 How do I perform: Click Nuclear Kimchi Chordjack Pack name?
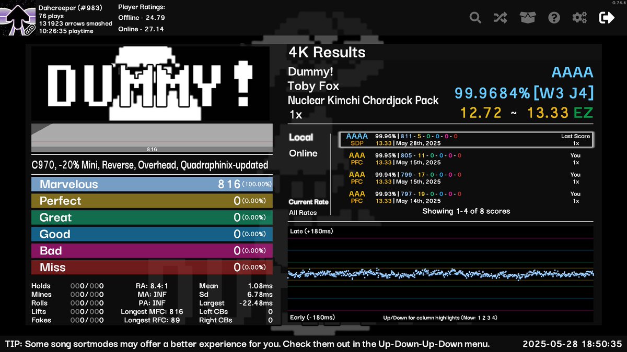click(363, 100)
